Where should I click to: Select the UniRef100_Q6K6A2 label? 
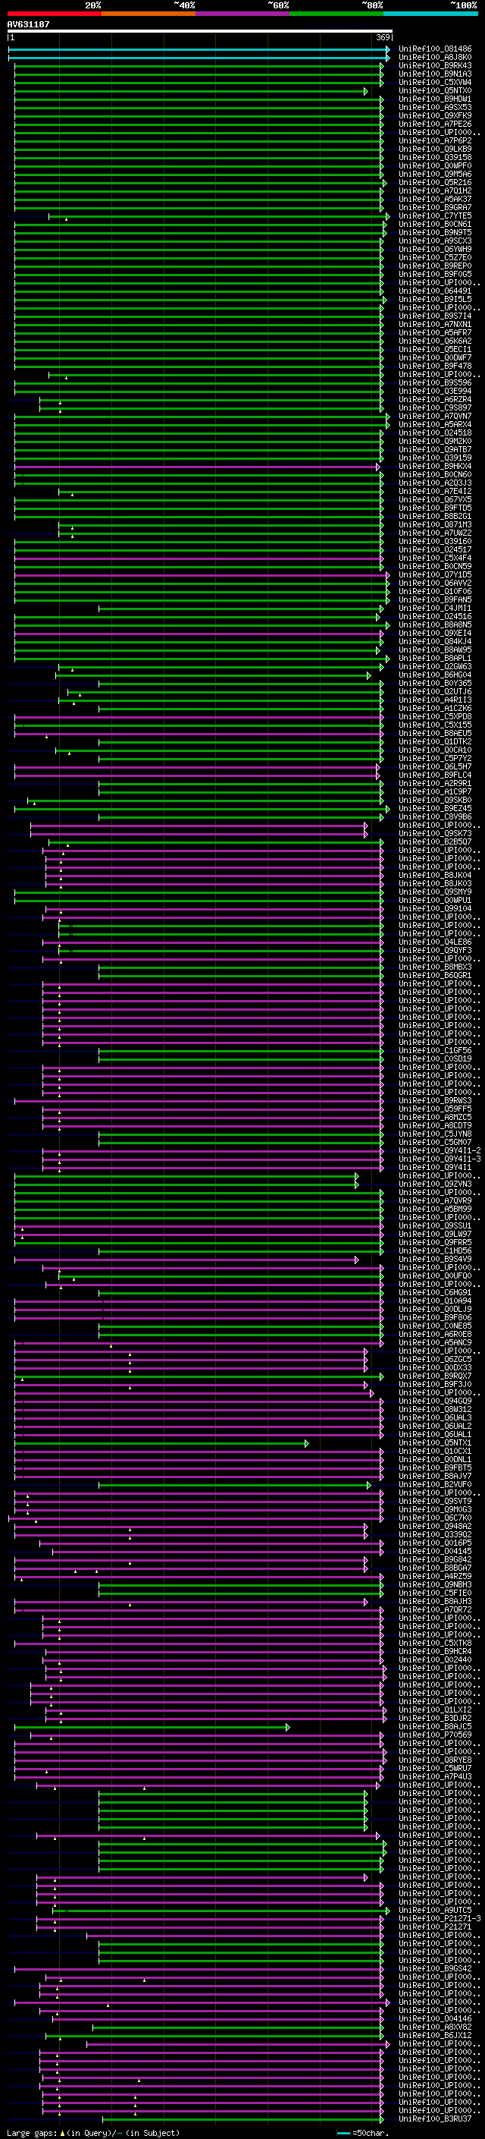[x=435, y=341]
